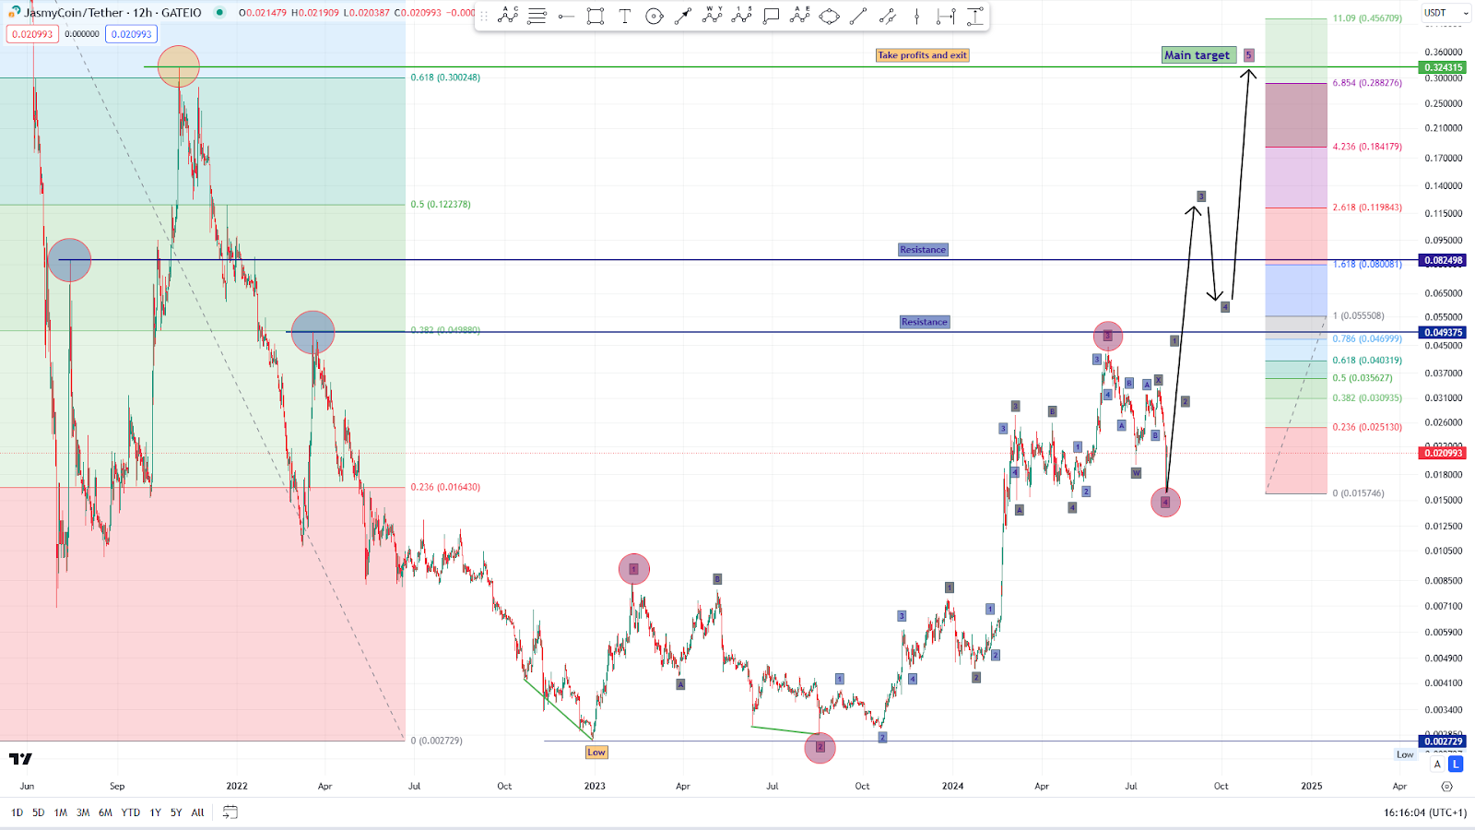The height and width of the screenshot is (830, 1475).
Task: Click the red current price 0.020993 axis label
Action: (x=1444, y=453)
